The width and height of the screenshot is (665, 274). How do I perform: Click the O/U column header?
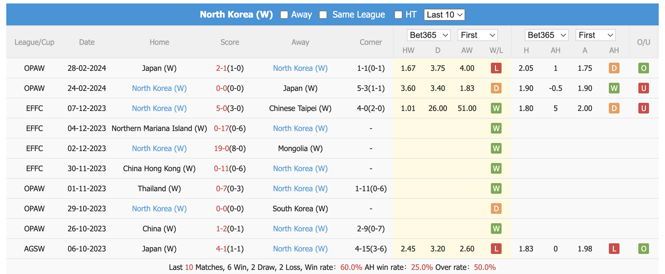coord(644,42)
